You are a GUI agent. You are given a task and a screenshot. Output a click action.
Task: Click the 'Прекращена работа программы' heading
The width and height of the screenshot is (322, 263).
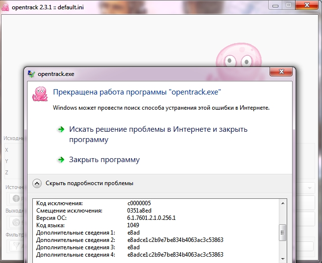pos(137,92)
